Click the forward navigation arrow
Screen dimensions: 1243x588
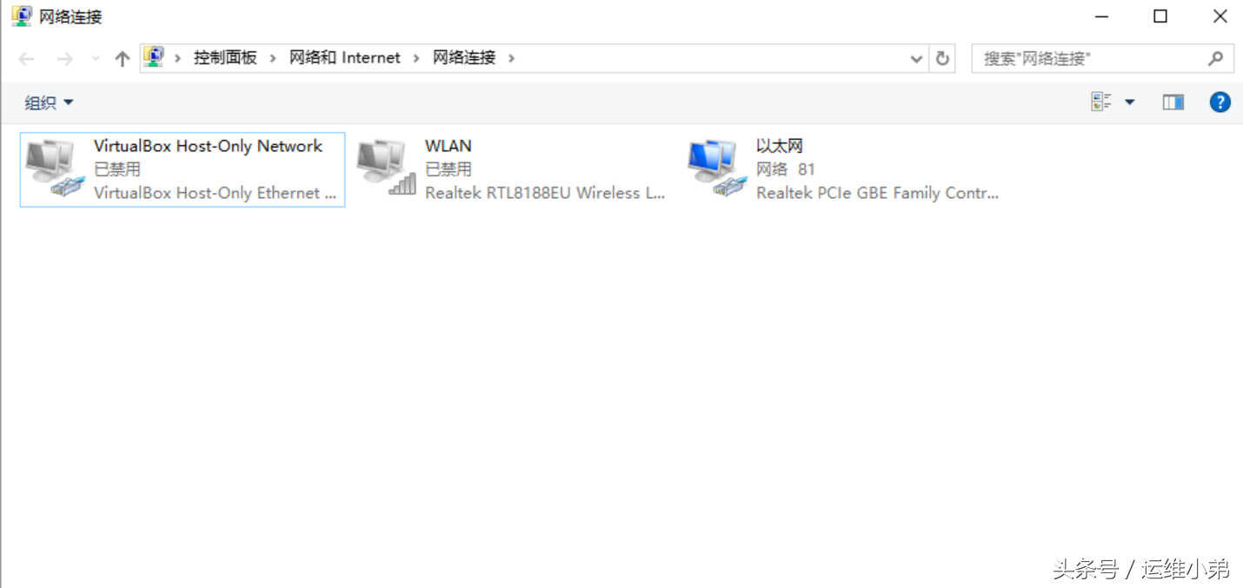tap(64, 58)
